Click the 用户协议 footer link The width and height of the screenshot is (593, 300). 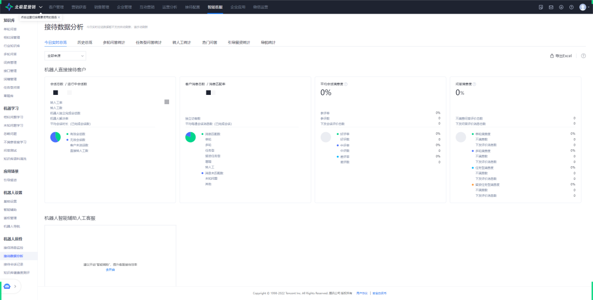click(362, 293)
